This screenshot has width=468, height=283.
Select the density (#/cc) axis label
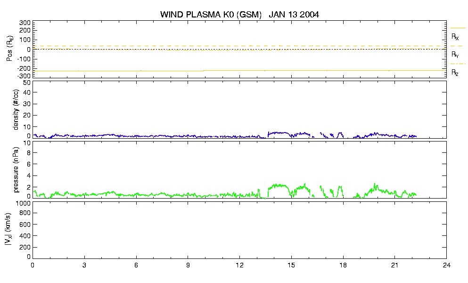coord(16,110)
